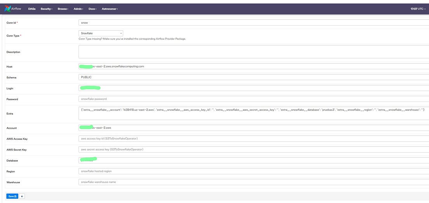
Task: Click the AWS Access Key field
Action: pyautogui.click(x=254, y=139)
